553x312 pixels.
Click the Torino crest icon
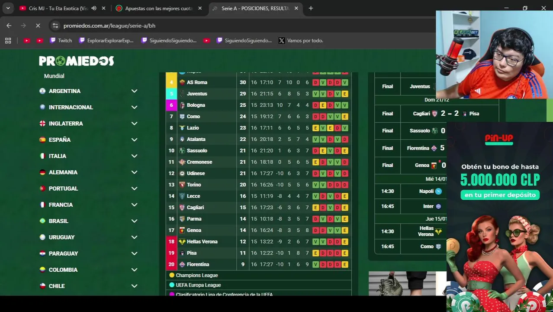[x=182, y=185]
